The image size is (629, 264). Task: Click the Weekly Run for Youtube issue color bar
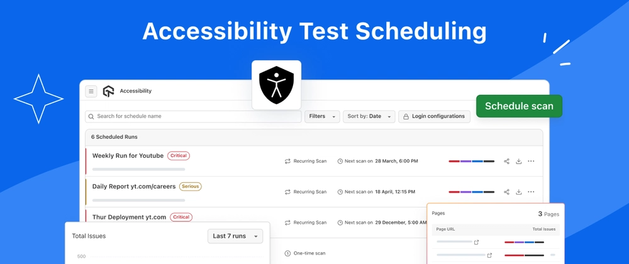coord(471,161)
